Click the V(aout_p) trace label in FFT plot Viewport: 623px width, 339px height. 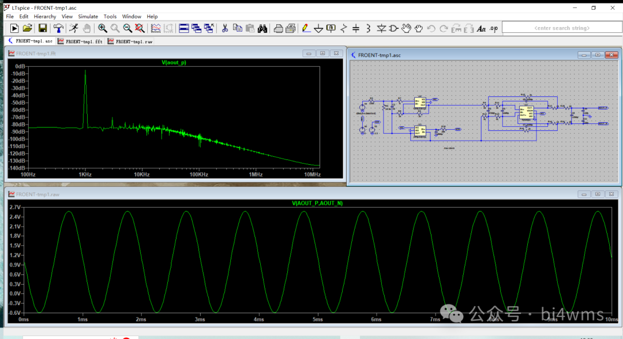pos(174,62)
